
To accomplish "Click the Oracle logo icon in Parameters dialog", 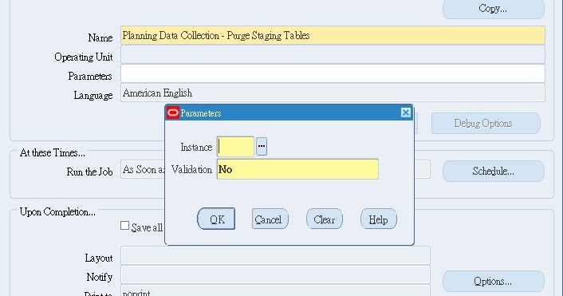I will coord(173,112).
